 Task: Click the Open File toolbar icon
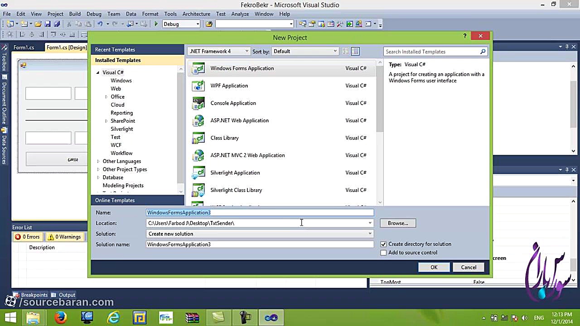[x=38, y=24]
